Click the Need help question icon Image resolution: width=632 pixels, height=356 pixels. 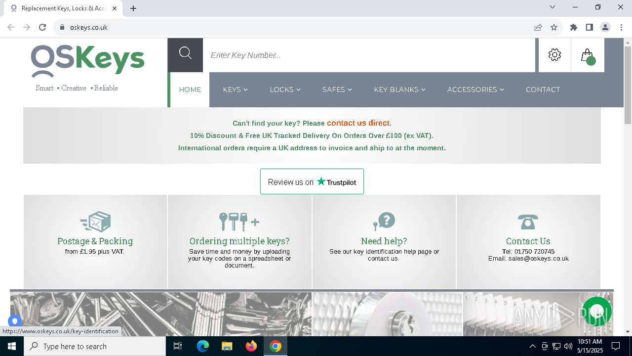[x=384, y=221]
